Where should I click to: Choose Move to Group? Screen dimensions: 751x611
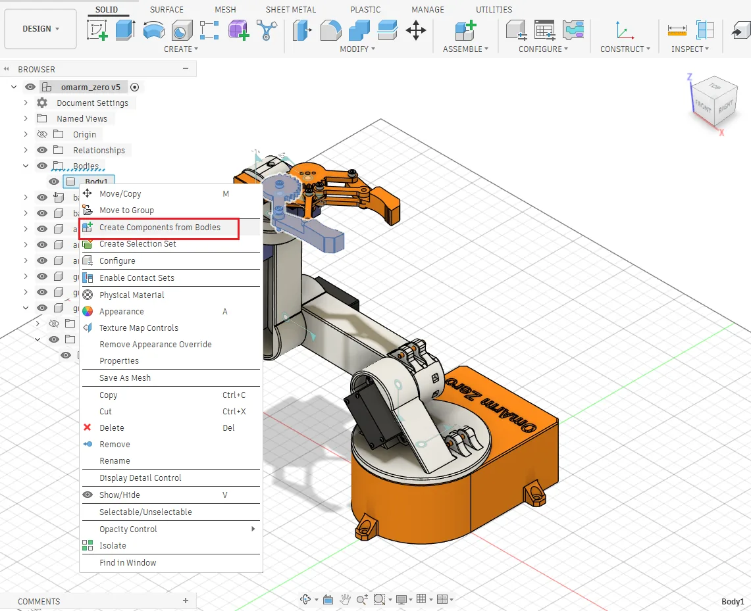171,210
